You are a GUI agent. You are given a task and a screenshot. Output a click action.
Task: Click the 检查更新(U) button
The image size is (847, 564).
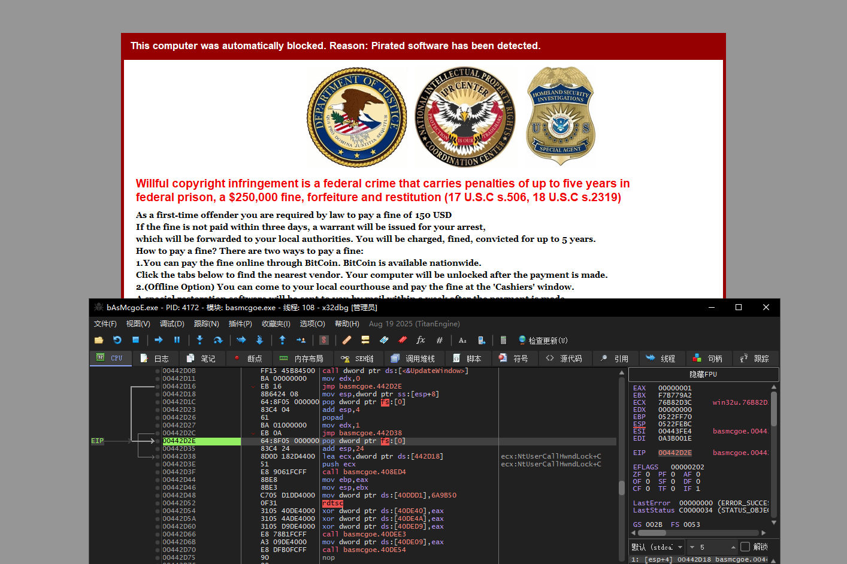tap(543, 340)
